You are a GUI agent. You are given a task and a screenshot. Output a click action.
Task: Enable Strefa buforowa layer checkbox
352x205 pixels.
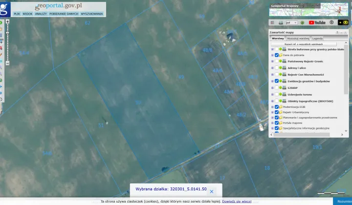(x=277, y=49)
